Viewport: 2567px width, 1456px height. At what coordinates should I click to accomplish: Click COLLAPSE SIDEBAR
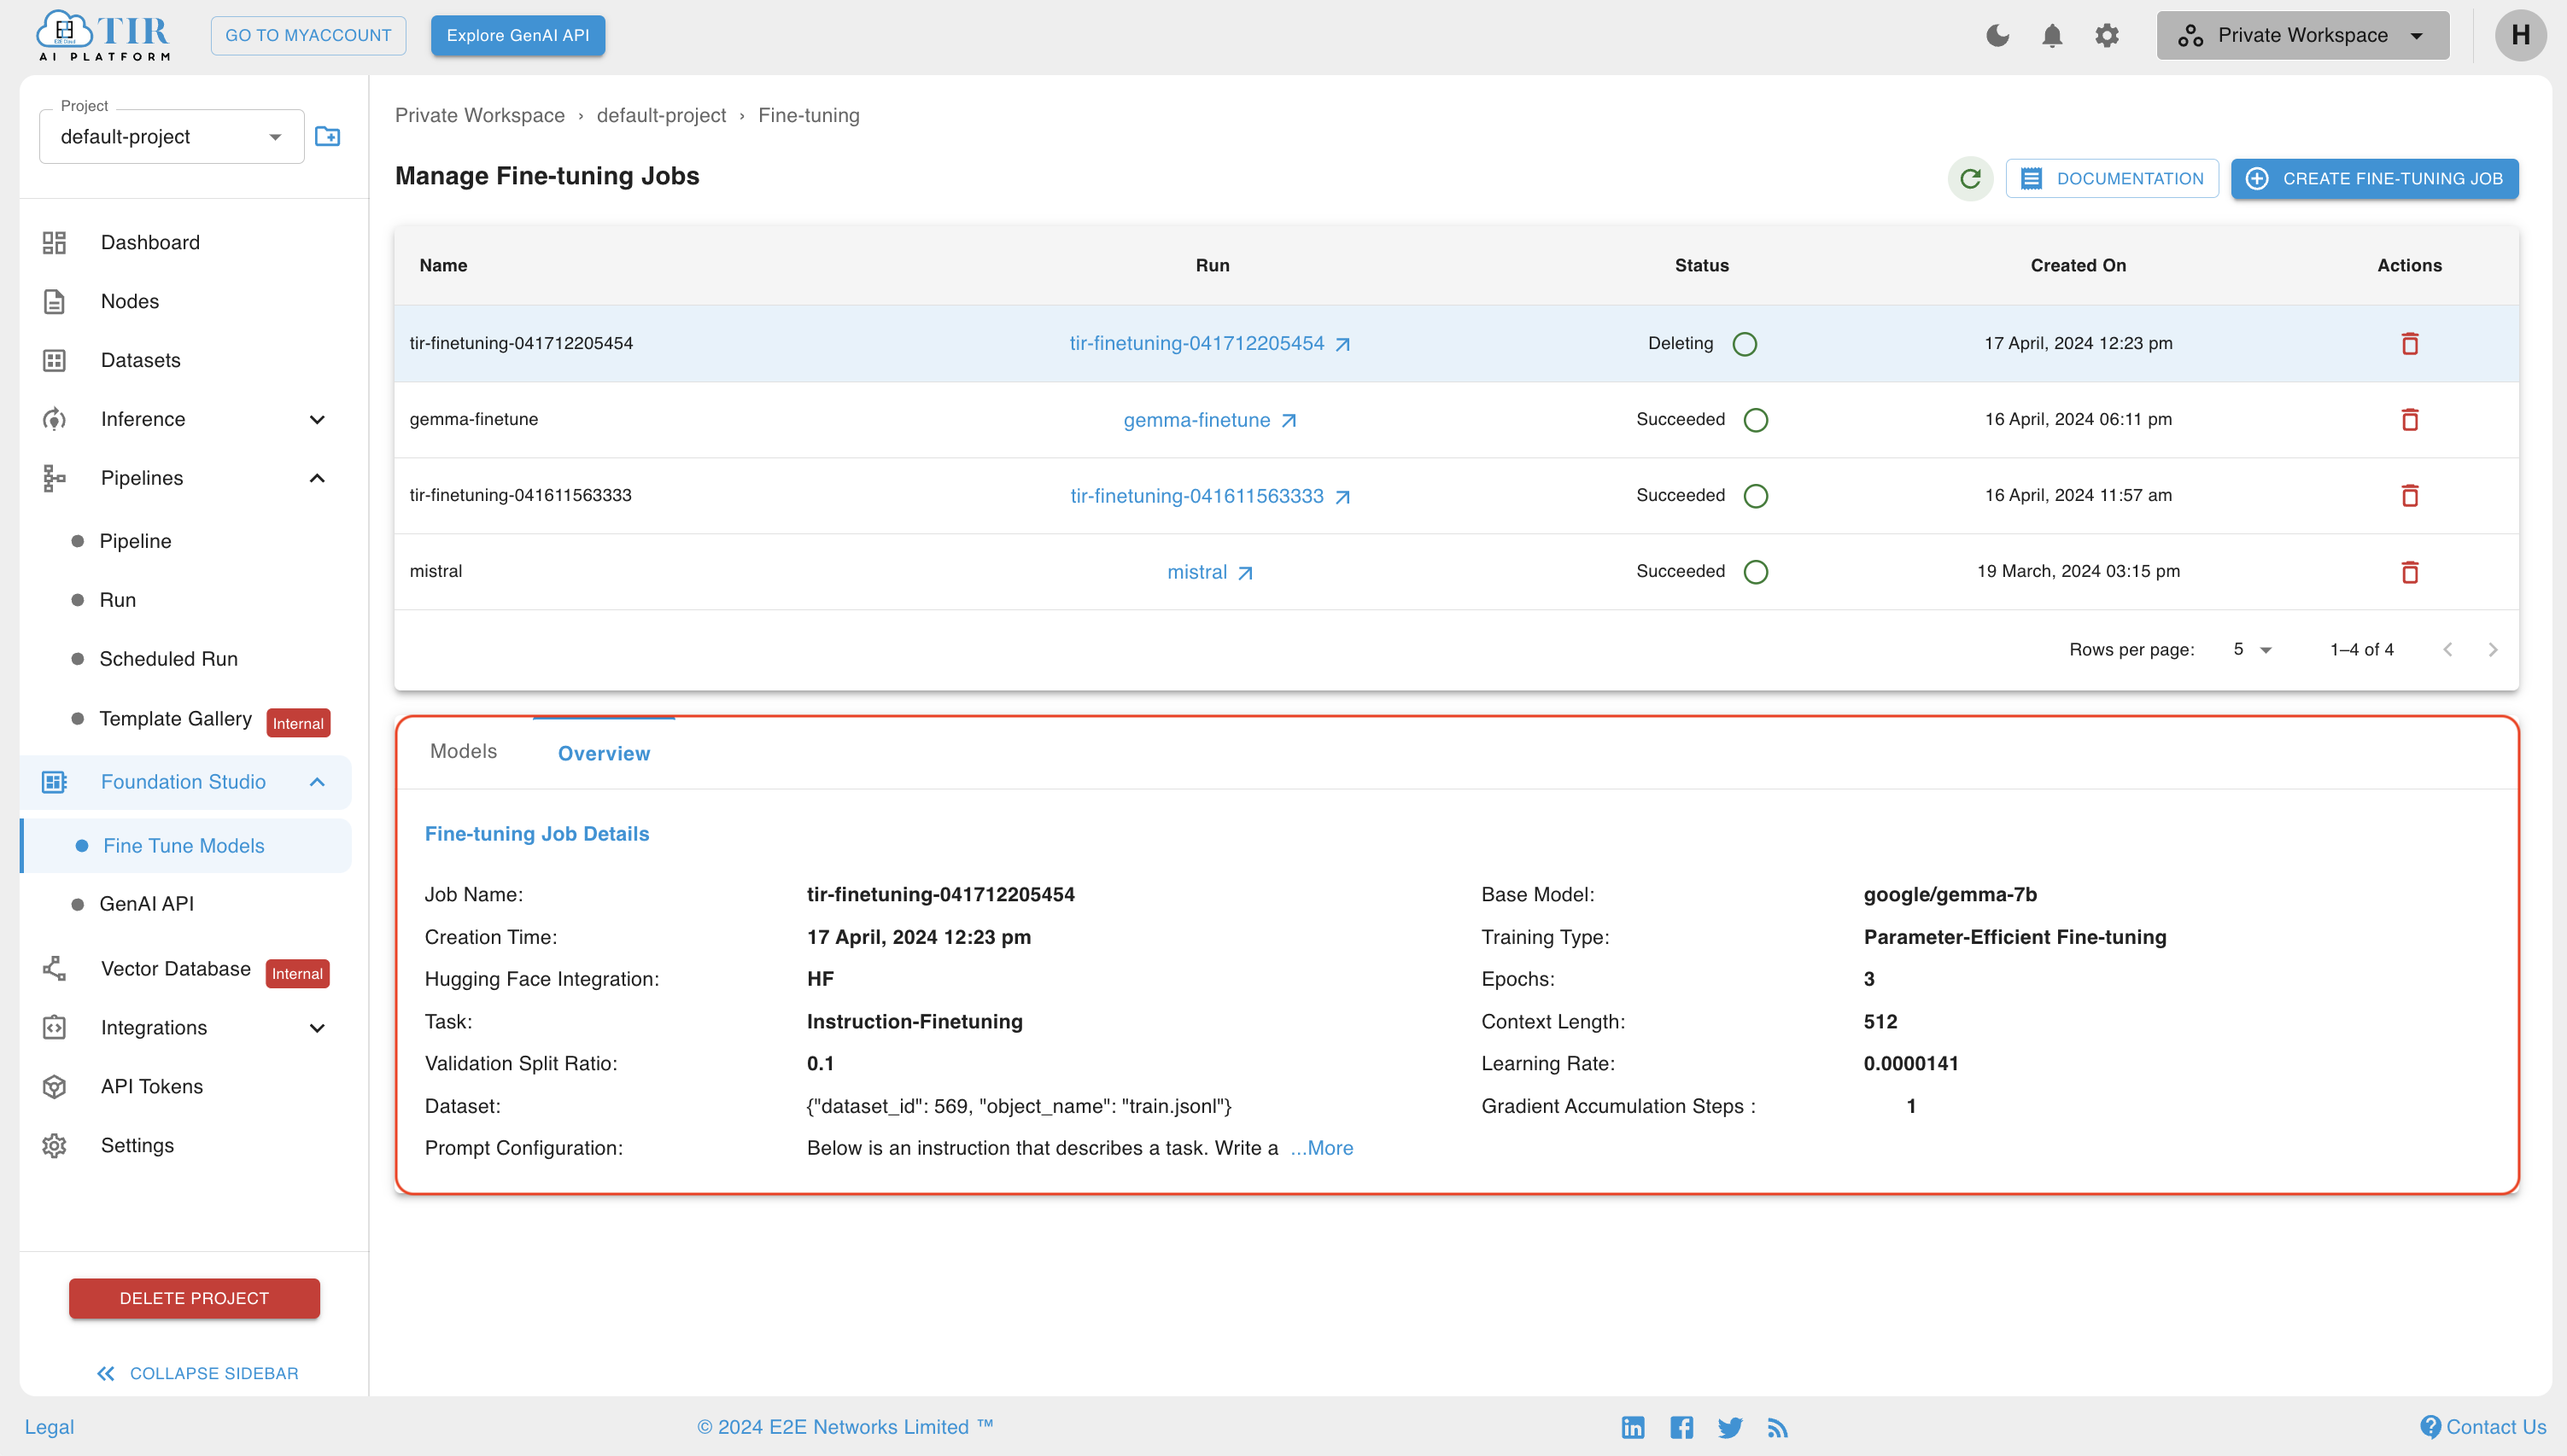coord(197,1374)
